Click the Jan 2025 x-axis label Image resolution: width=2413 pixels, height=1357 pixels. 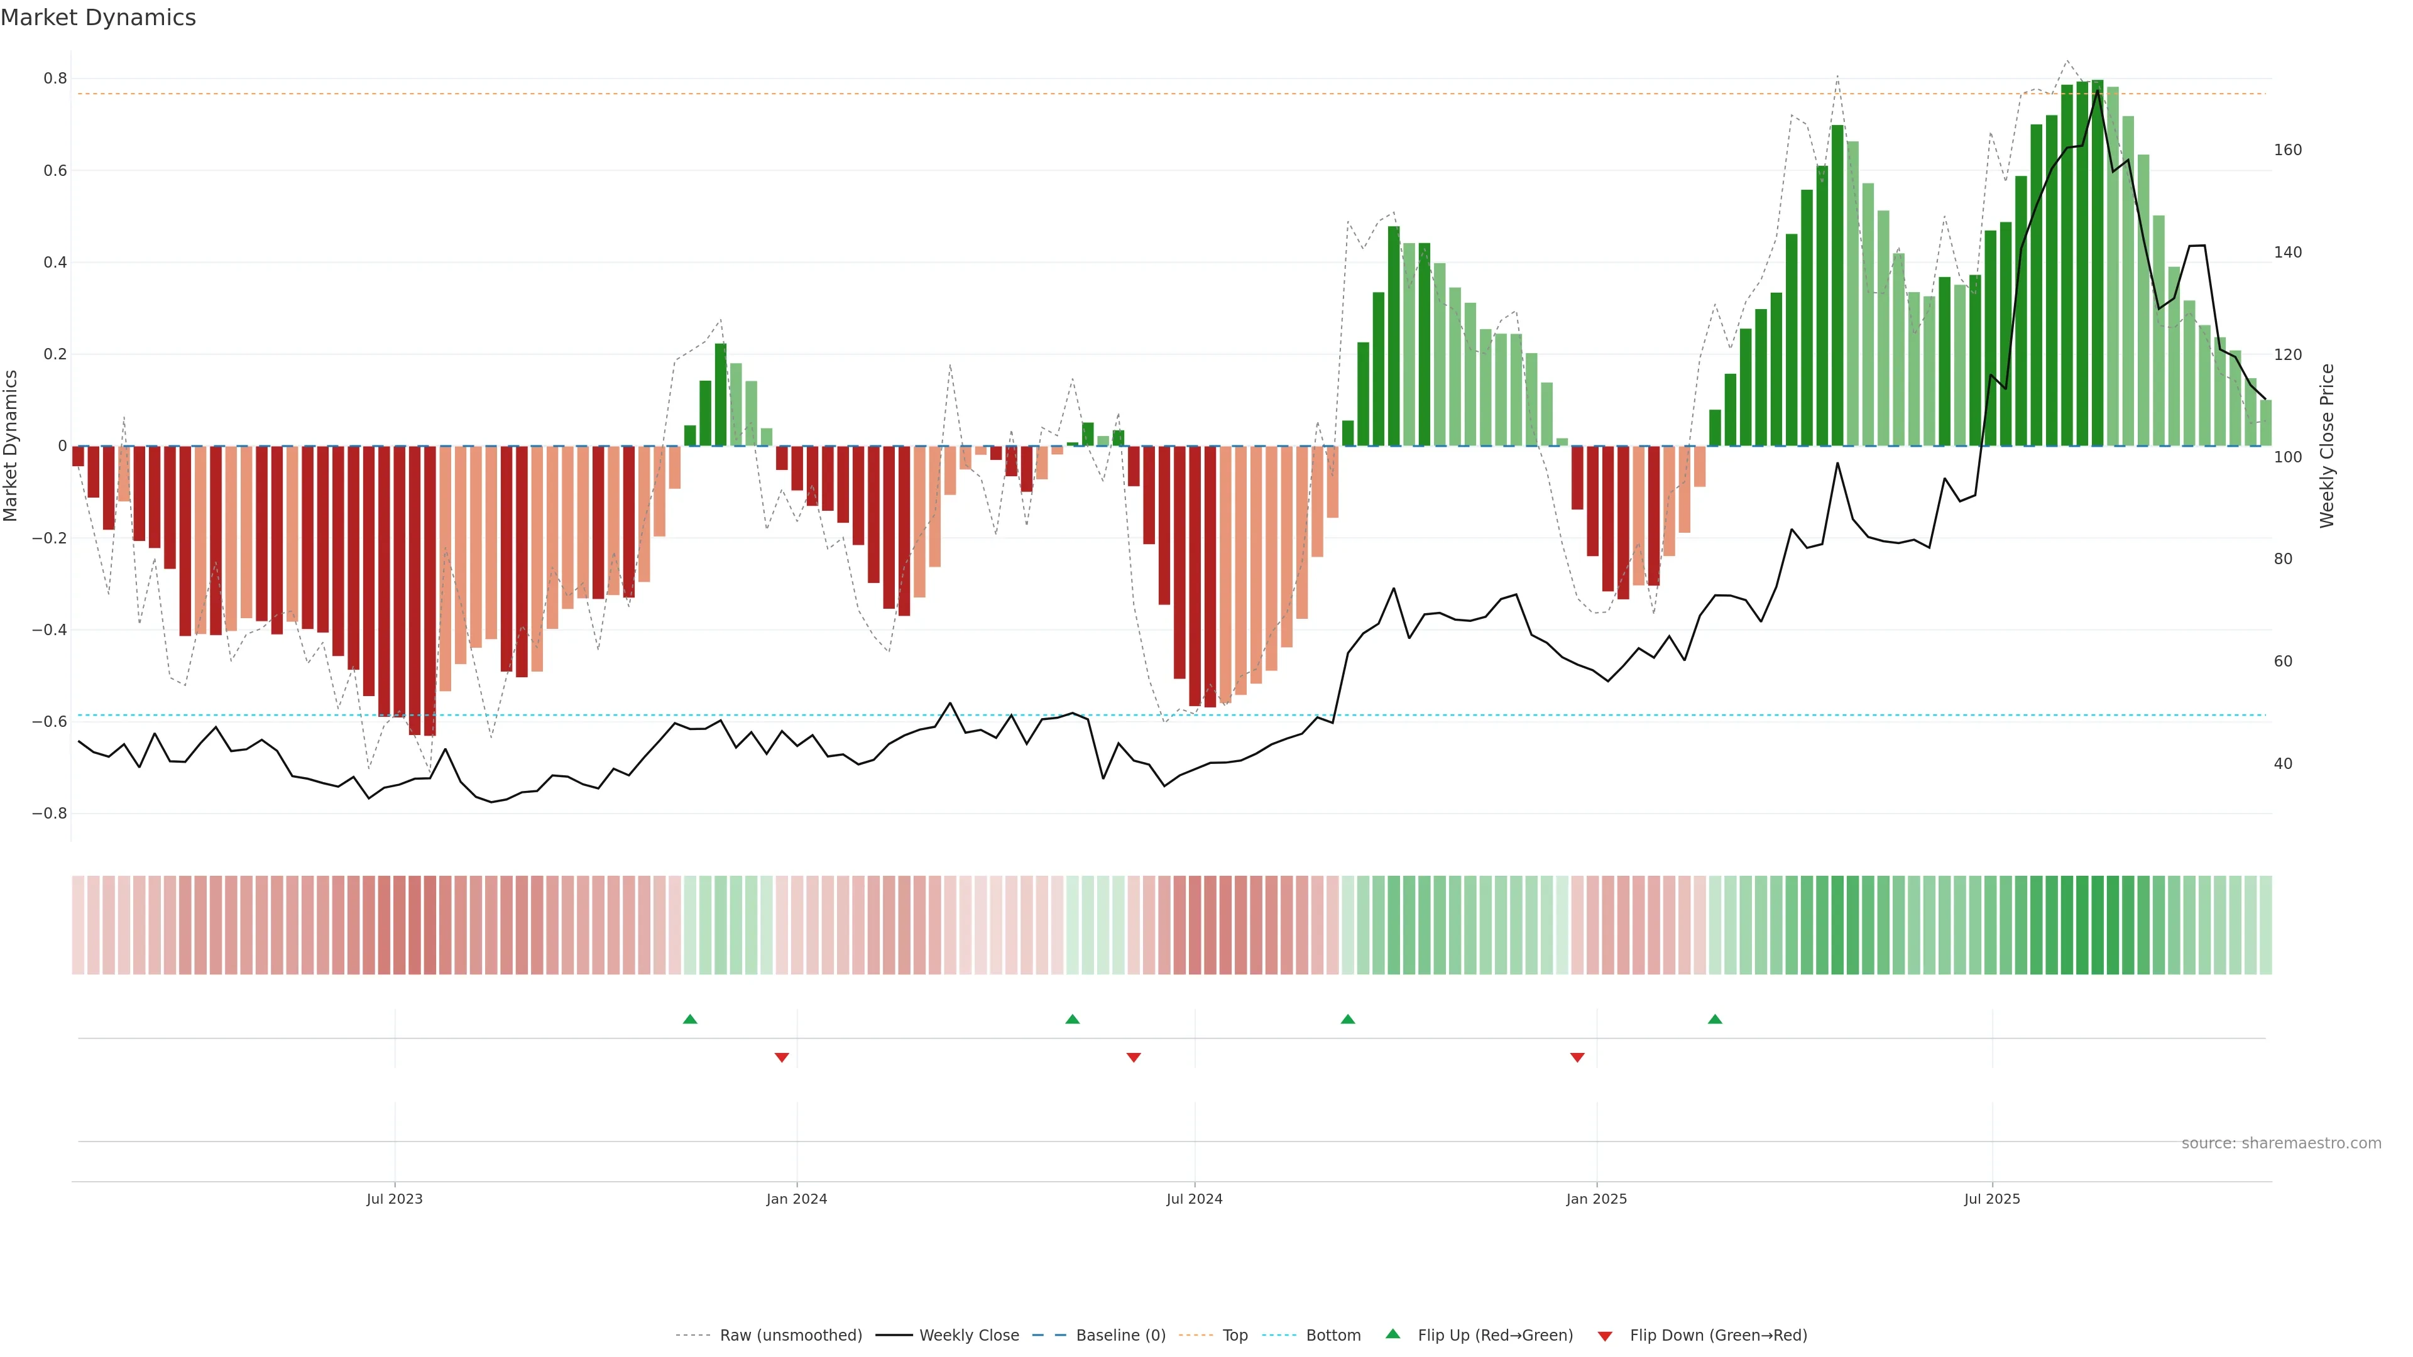tap(1596, 1199)
